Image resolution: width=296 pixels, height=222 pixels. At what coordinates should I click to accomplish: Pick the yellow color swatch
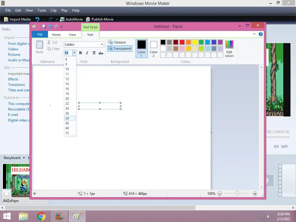(x=195, y=42)
